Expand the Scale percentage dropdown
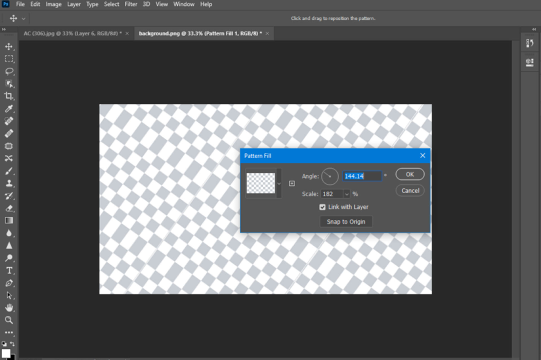 coord(347,194)
